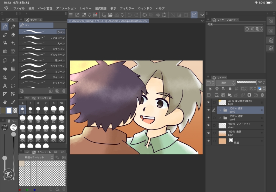Image resolution: width=276 pixels, height=192 pixels.
Task: Expand the boy1 layer folder
Action: (x=220, y=118)
